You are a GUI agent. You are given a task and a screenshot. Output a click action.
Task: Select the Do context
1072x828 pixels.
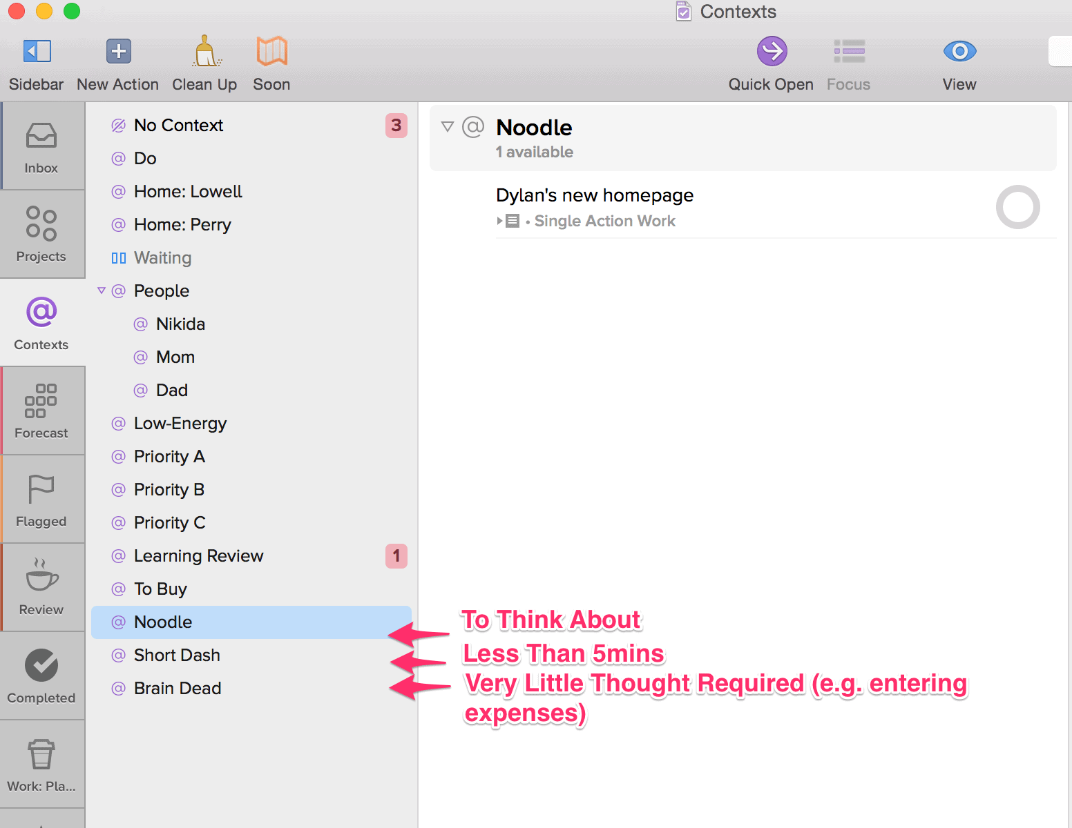pos(251,159)
